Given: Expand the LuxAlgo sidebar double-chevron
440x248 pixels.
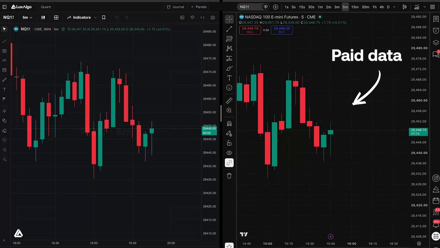Looking at the screenshot, I should 4,240.
